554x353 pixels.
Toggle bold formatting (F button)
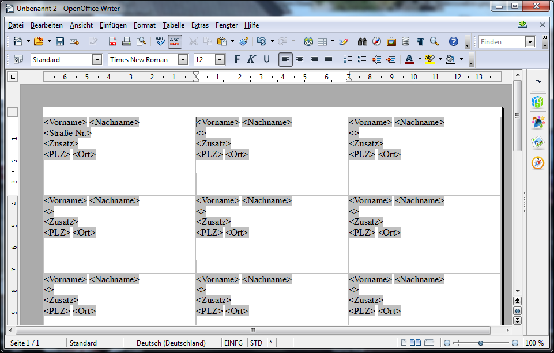click(236, 59)
